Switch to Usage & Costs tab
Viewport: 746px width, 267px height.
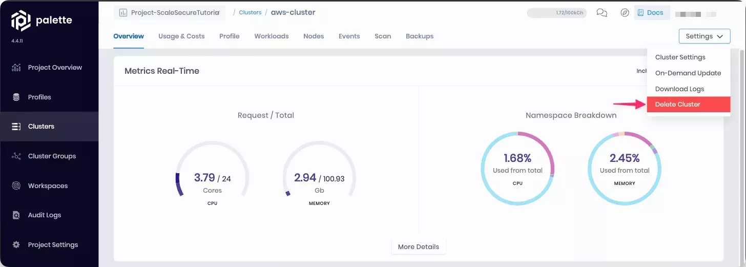pyautogui.click(x=181, y=36)
